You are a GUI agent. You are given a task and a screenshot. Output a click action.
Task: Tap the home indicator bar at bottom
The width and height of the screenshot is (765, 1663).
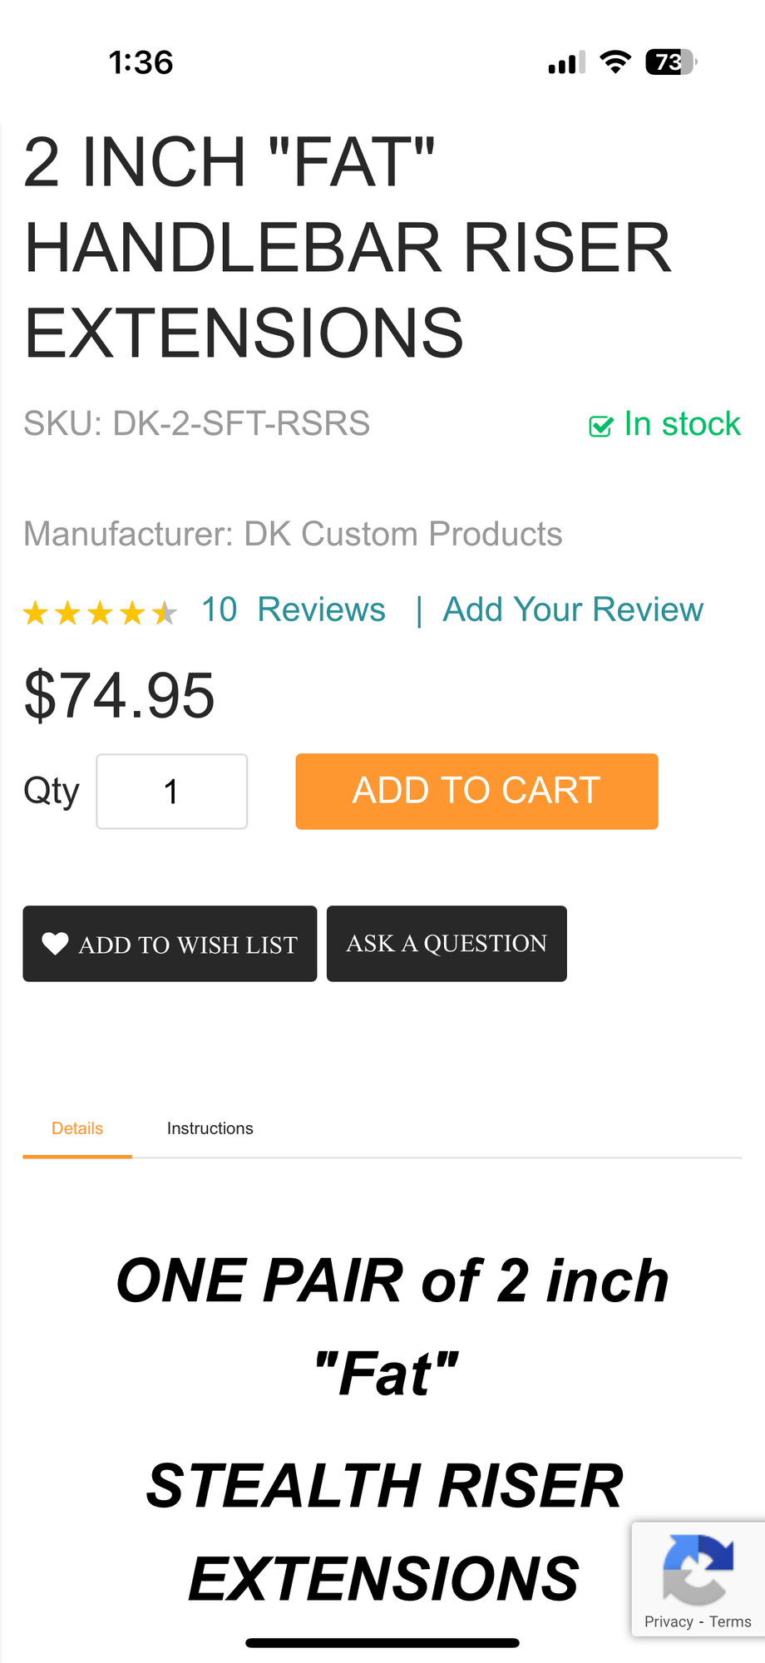point(382,1642)
